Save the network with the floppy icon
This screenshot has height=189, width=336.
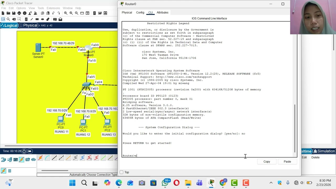14,13
